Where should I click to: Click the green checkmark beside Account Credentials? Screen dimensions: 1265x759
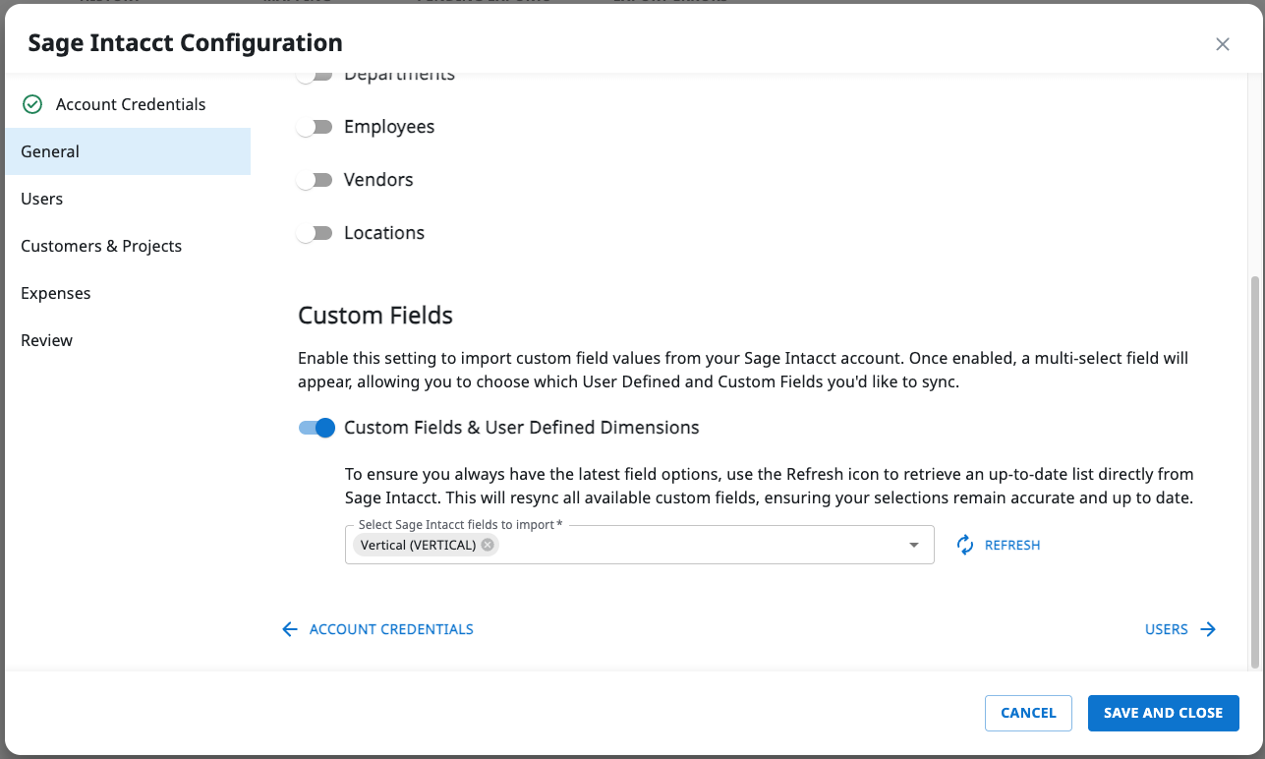29,103
